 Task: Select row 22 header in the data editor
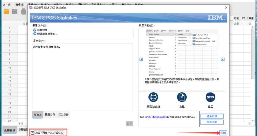pos(10,121)
